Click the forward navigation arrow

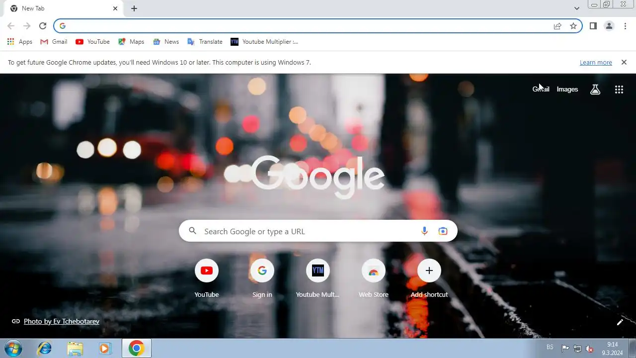pyautogui.click(x=27, y=26)
